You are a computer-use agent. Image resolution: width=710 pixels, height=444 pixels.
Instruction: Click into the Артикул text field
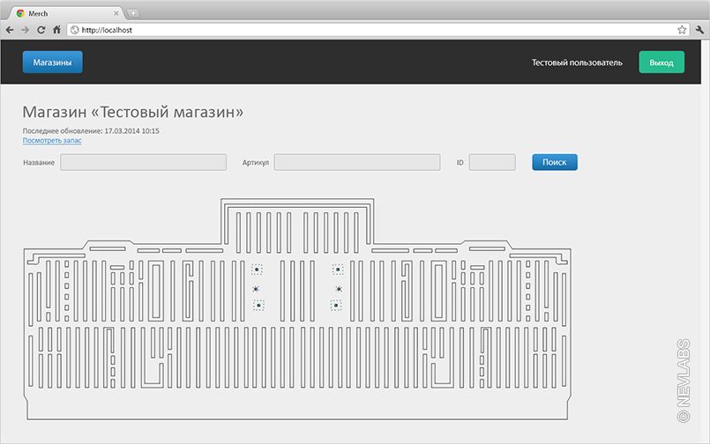pos(356,162)
